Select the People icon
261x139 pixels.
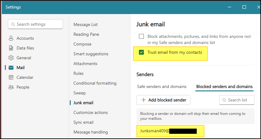click(x=11, y=87)
